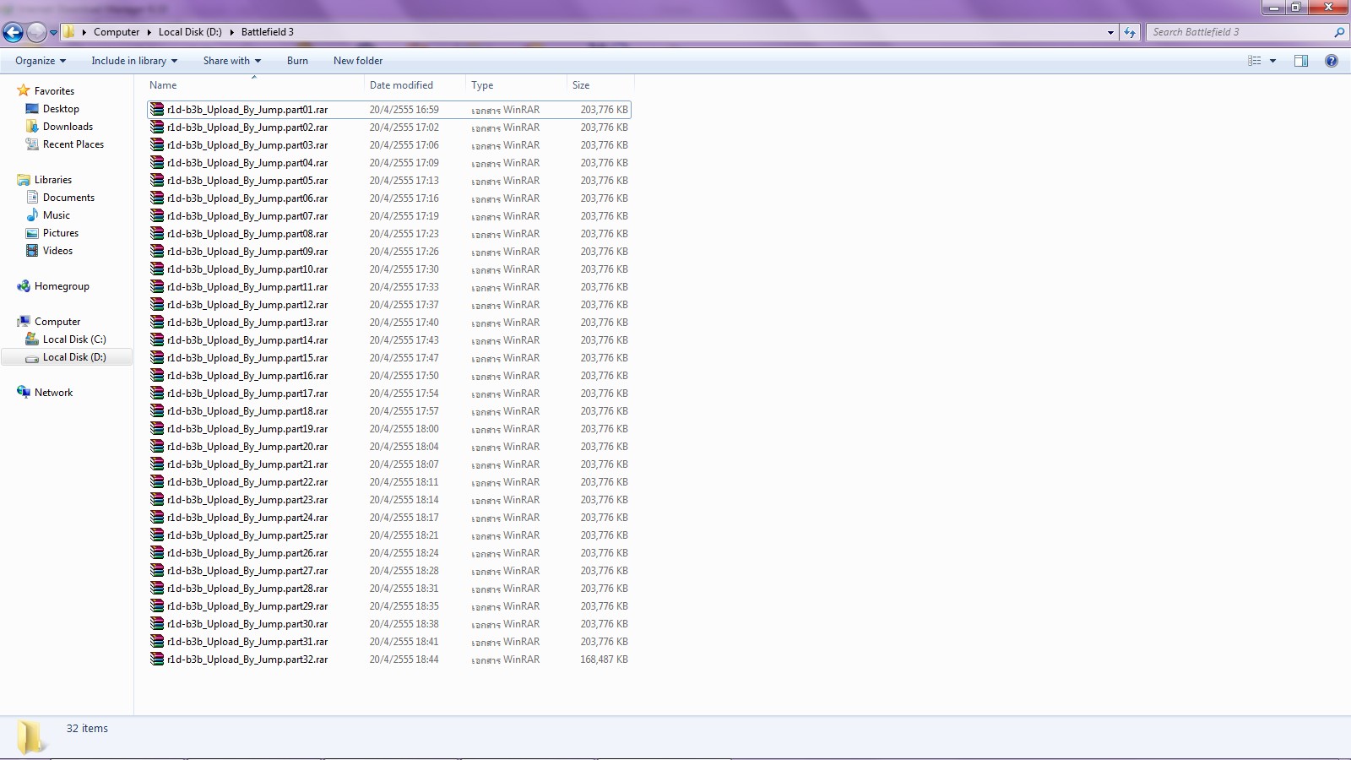
Task: Open Downloads in Favorites
Action: click(x=68, y=127)
